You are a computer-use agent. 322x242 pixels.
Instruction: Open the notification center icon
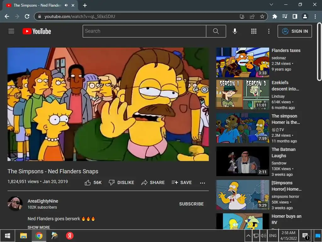click(305, 236)
